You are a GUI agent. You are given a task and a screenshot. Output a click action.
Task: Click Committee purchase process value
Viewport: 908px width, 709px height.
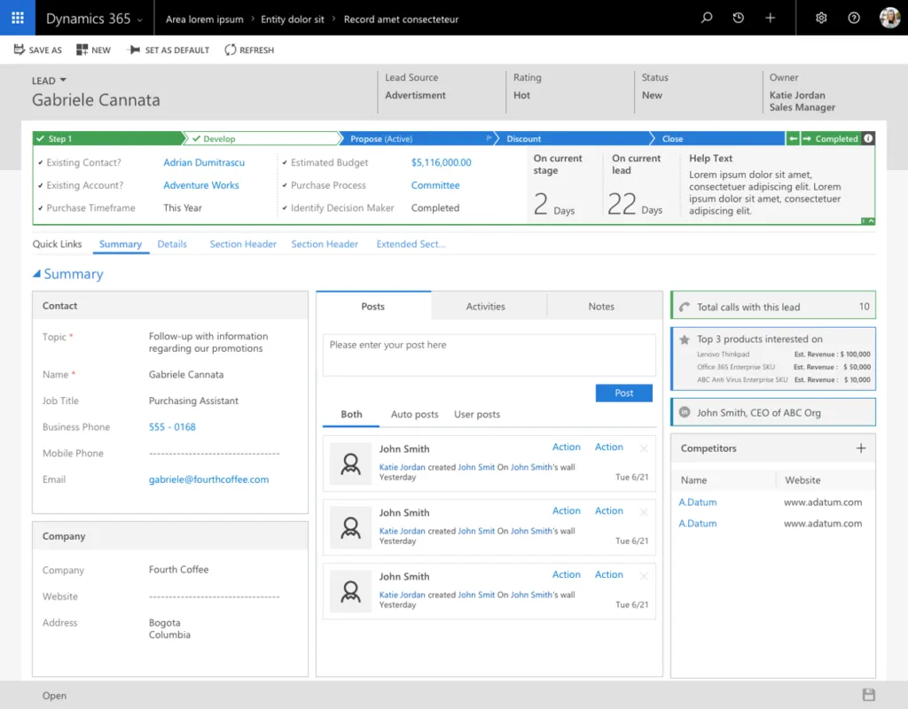pyautogui.click(x=434, y=185)
